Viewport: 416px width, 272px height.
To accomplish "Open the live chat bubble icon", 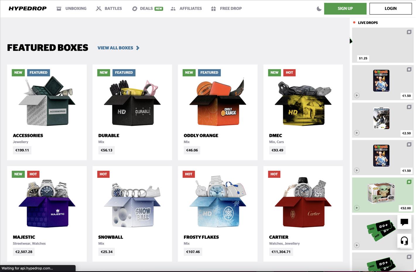I will pos(404,222).
